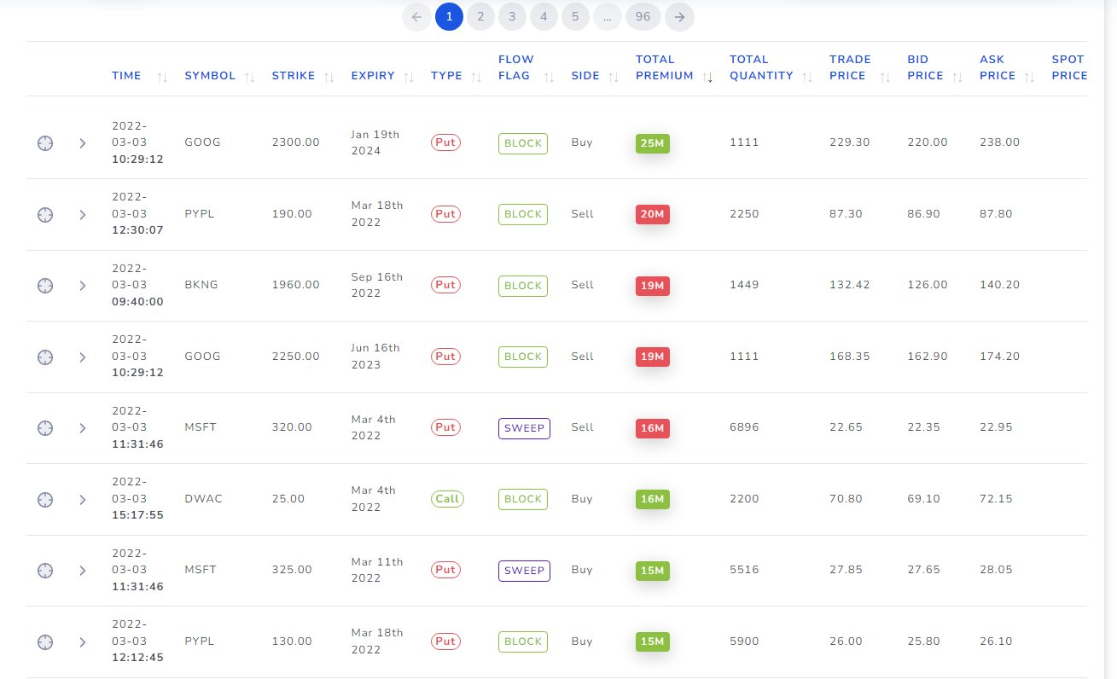The height and width of the screenshot is (679, 1117).
Task: Go to page 4
Action: coord(544,16)
